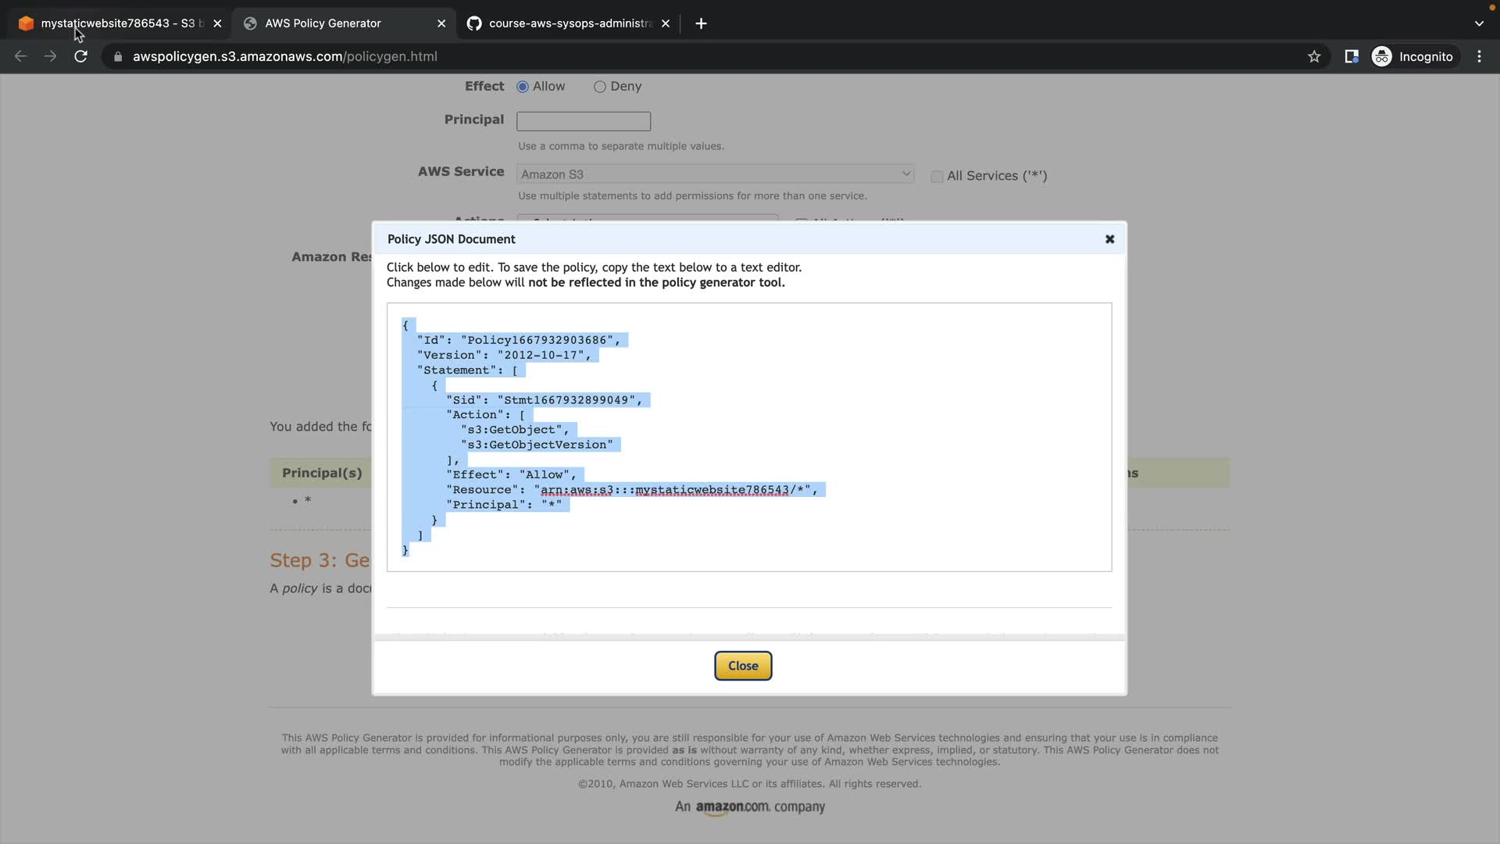Select the Deny effect radio button

tap(599, 87)
